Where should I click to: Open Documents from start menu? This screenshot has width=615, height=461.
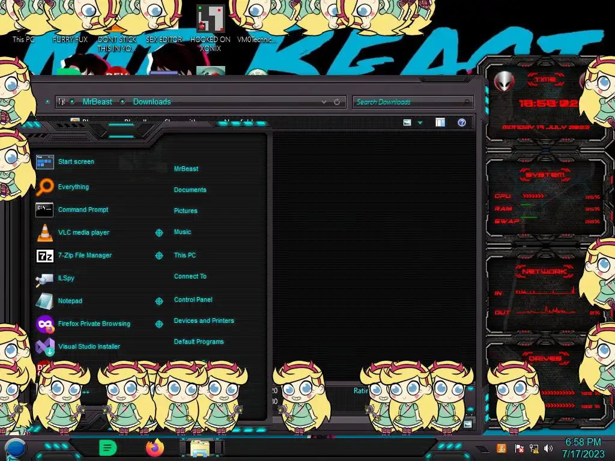[190, 190]
